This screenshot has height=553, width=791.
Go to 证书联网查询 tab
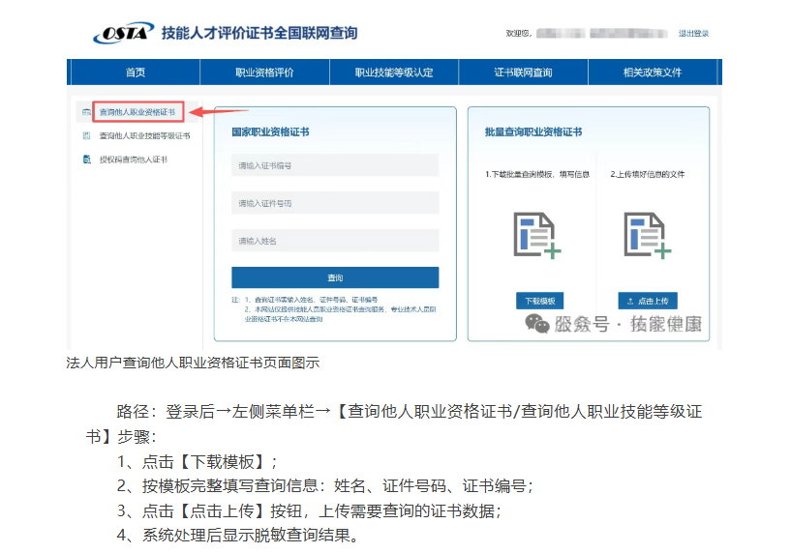[x=523, y=73]
